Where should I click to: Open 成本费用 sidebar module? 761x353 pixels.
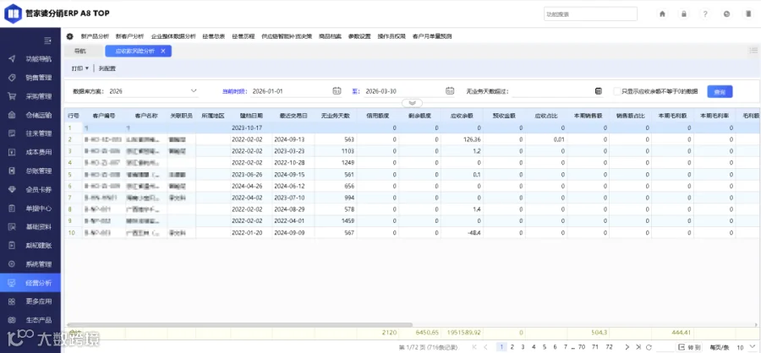coord(30,152)
